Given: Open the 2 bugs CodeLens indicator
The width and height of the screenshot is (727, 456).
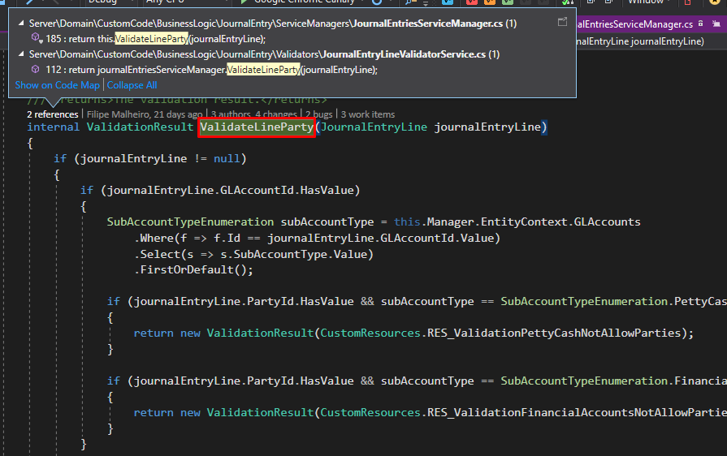Looking at the screenshot, I should click(x=318, y=114).
